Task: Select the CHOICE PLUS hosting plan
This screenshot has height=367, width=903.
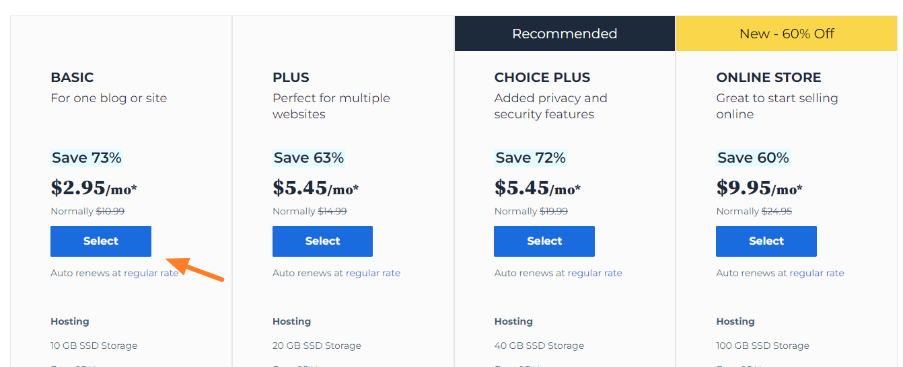Action: [x=544, y=241]
